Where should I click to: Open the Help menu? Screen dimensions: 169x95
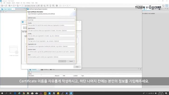(36, 3)
